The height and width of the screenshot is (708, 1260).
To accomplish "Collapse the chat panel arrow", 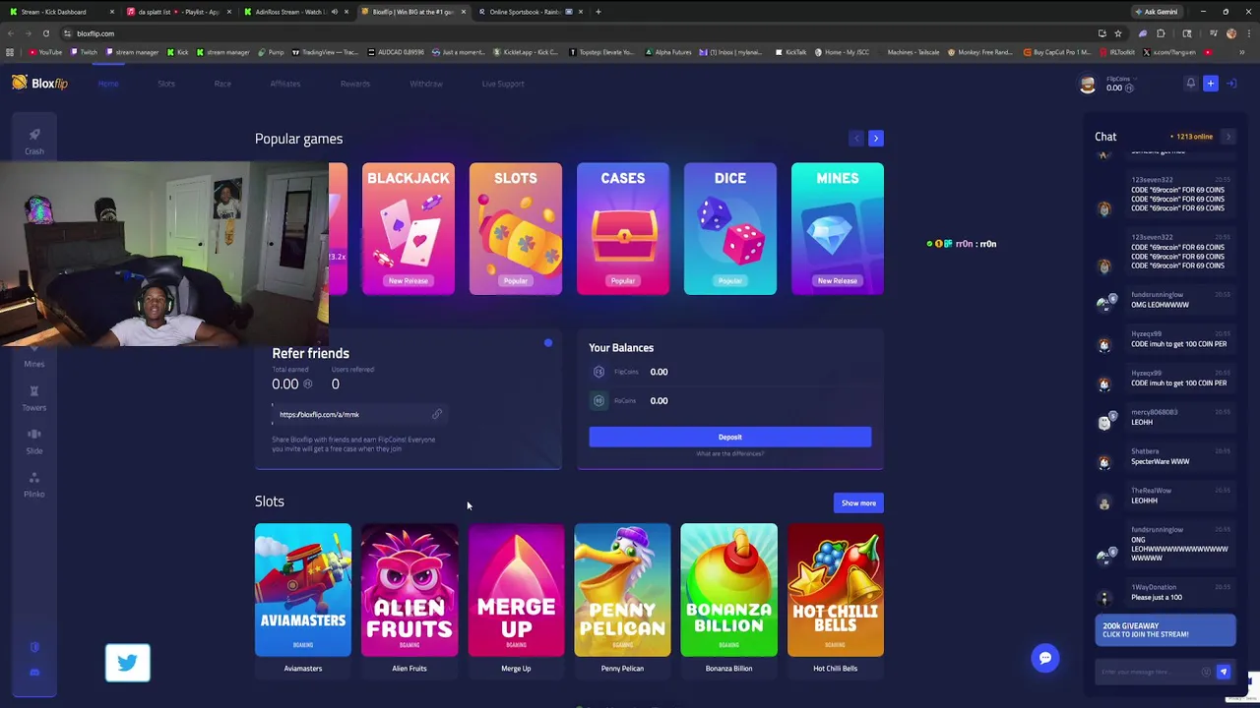I will click(x=1228, y=137).
